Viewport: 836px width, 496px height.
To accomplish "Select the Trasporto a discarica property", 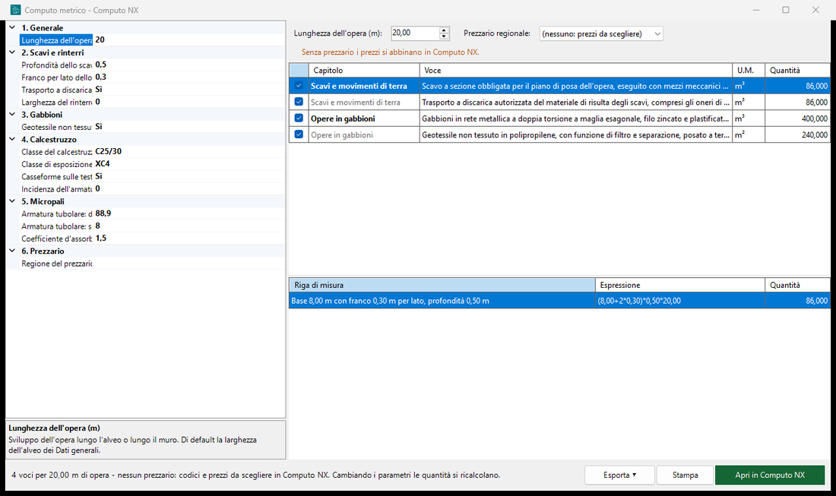I will point(152,90).
